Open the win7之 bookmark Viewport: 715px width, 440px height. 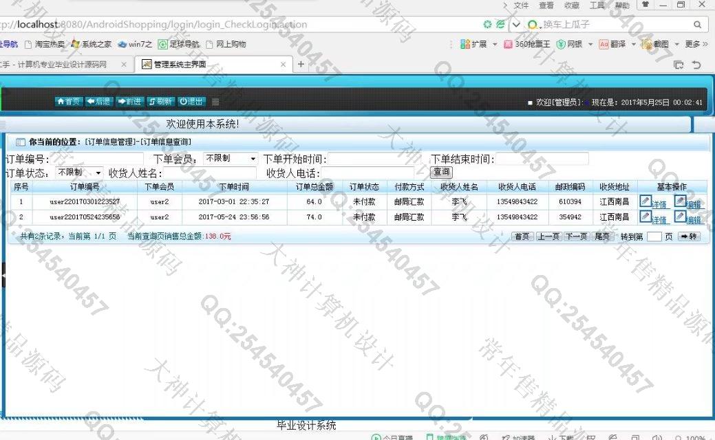(136, 44)
